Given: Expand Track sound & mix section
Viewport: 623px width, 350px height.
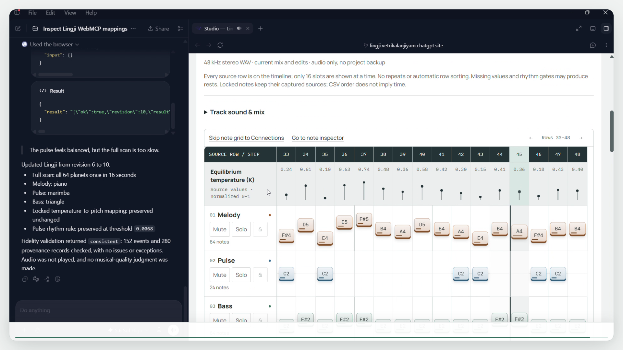Looking at the screenshot, I should [234, 112].
